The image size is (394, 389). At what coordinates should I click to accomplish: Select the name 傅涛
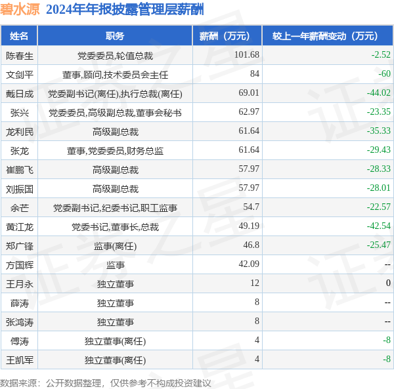(20, 341)
